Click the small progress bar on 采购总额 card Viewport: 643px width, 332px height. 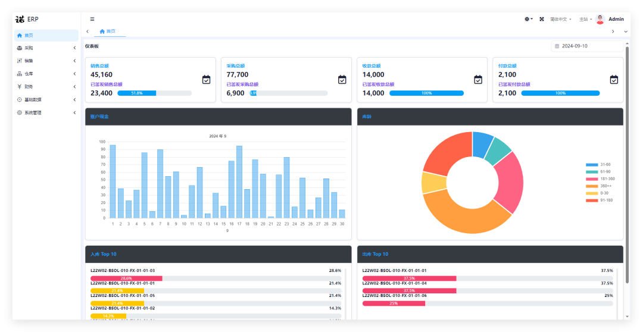pyautogui.click(x=289, y=93)
